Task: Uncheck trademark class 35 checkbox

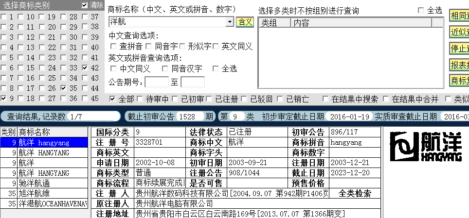Action: click(63, 88)
